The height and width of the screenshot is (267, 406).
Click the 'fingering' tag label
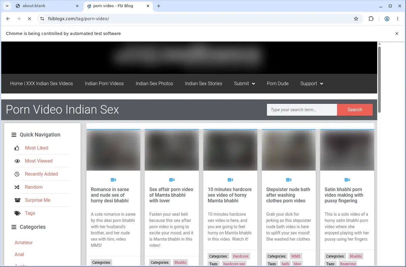(x=348, y=264)
